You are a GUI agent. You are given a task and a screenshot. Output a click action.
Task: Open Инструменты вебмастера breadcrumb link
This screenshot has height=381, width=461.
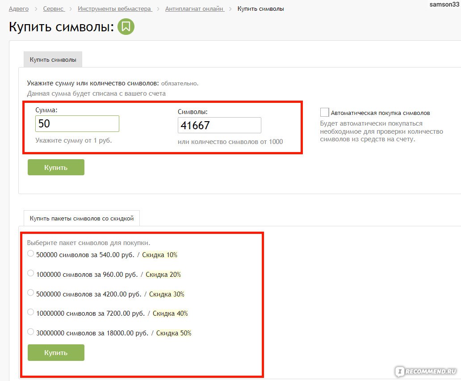click(115, 9)
